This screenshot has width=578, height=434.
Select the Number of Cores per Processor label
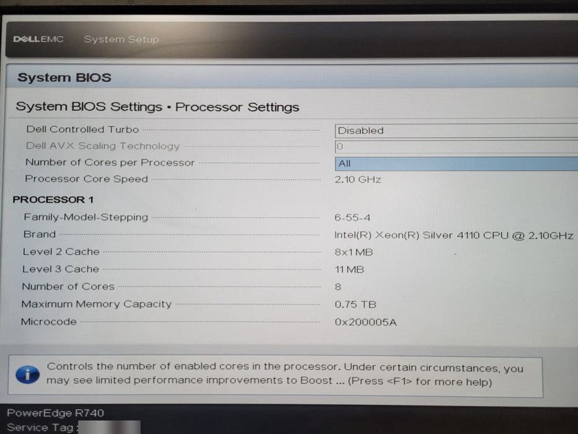(110, 162)
